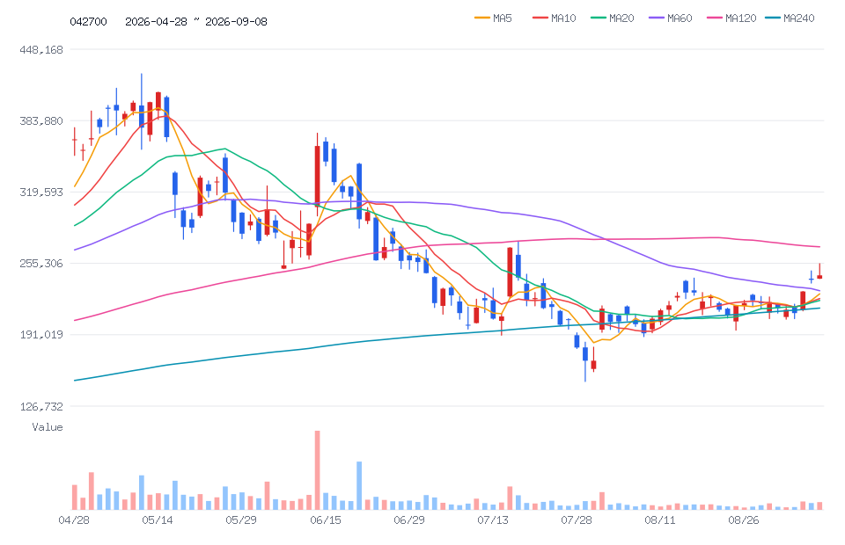Toggle the MA5 legend entry

click(493, 18)
